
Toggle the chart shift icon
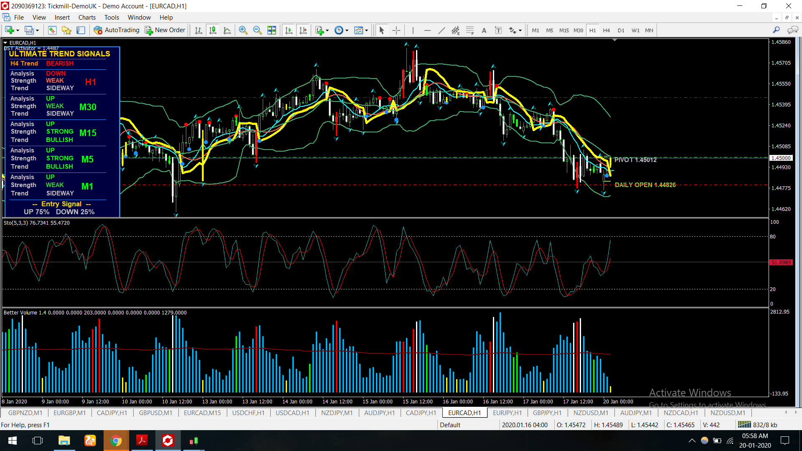point(303,30)
